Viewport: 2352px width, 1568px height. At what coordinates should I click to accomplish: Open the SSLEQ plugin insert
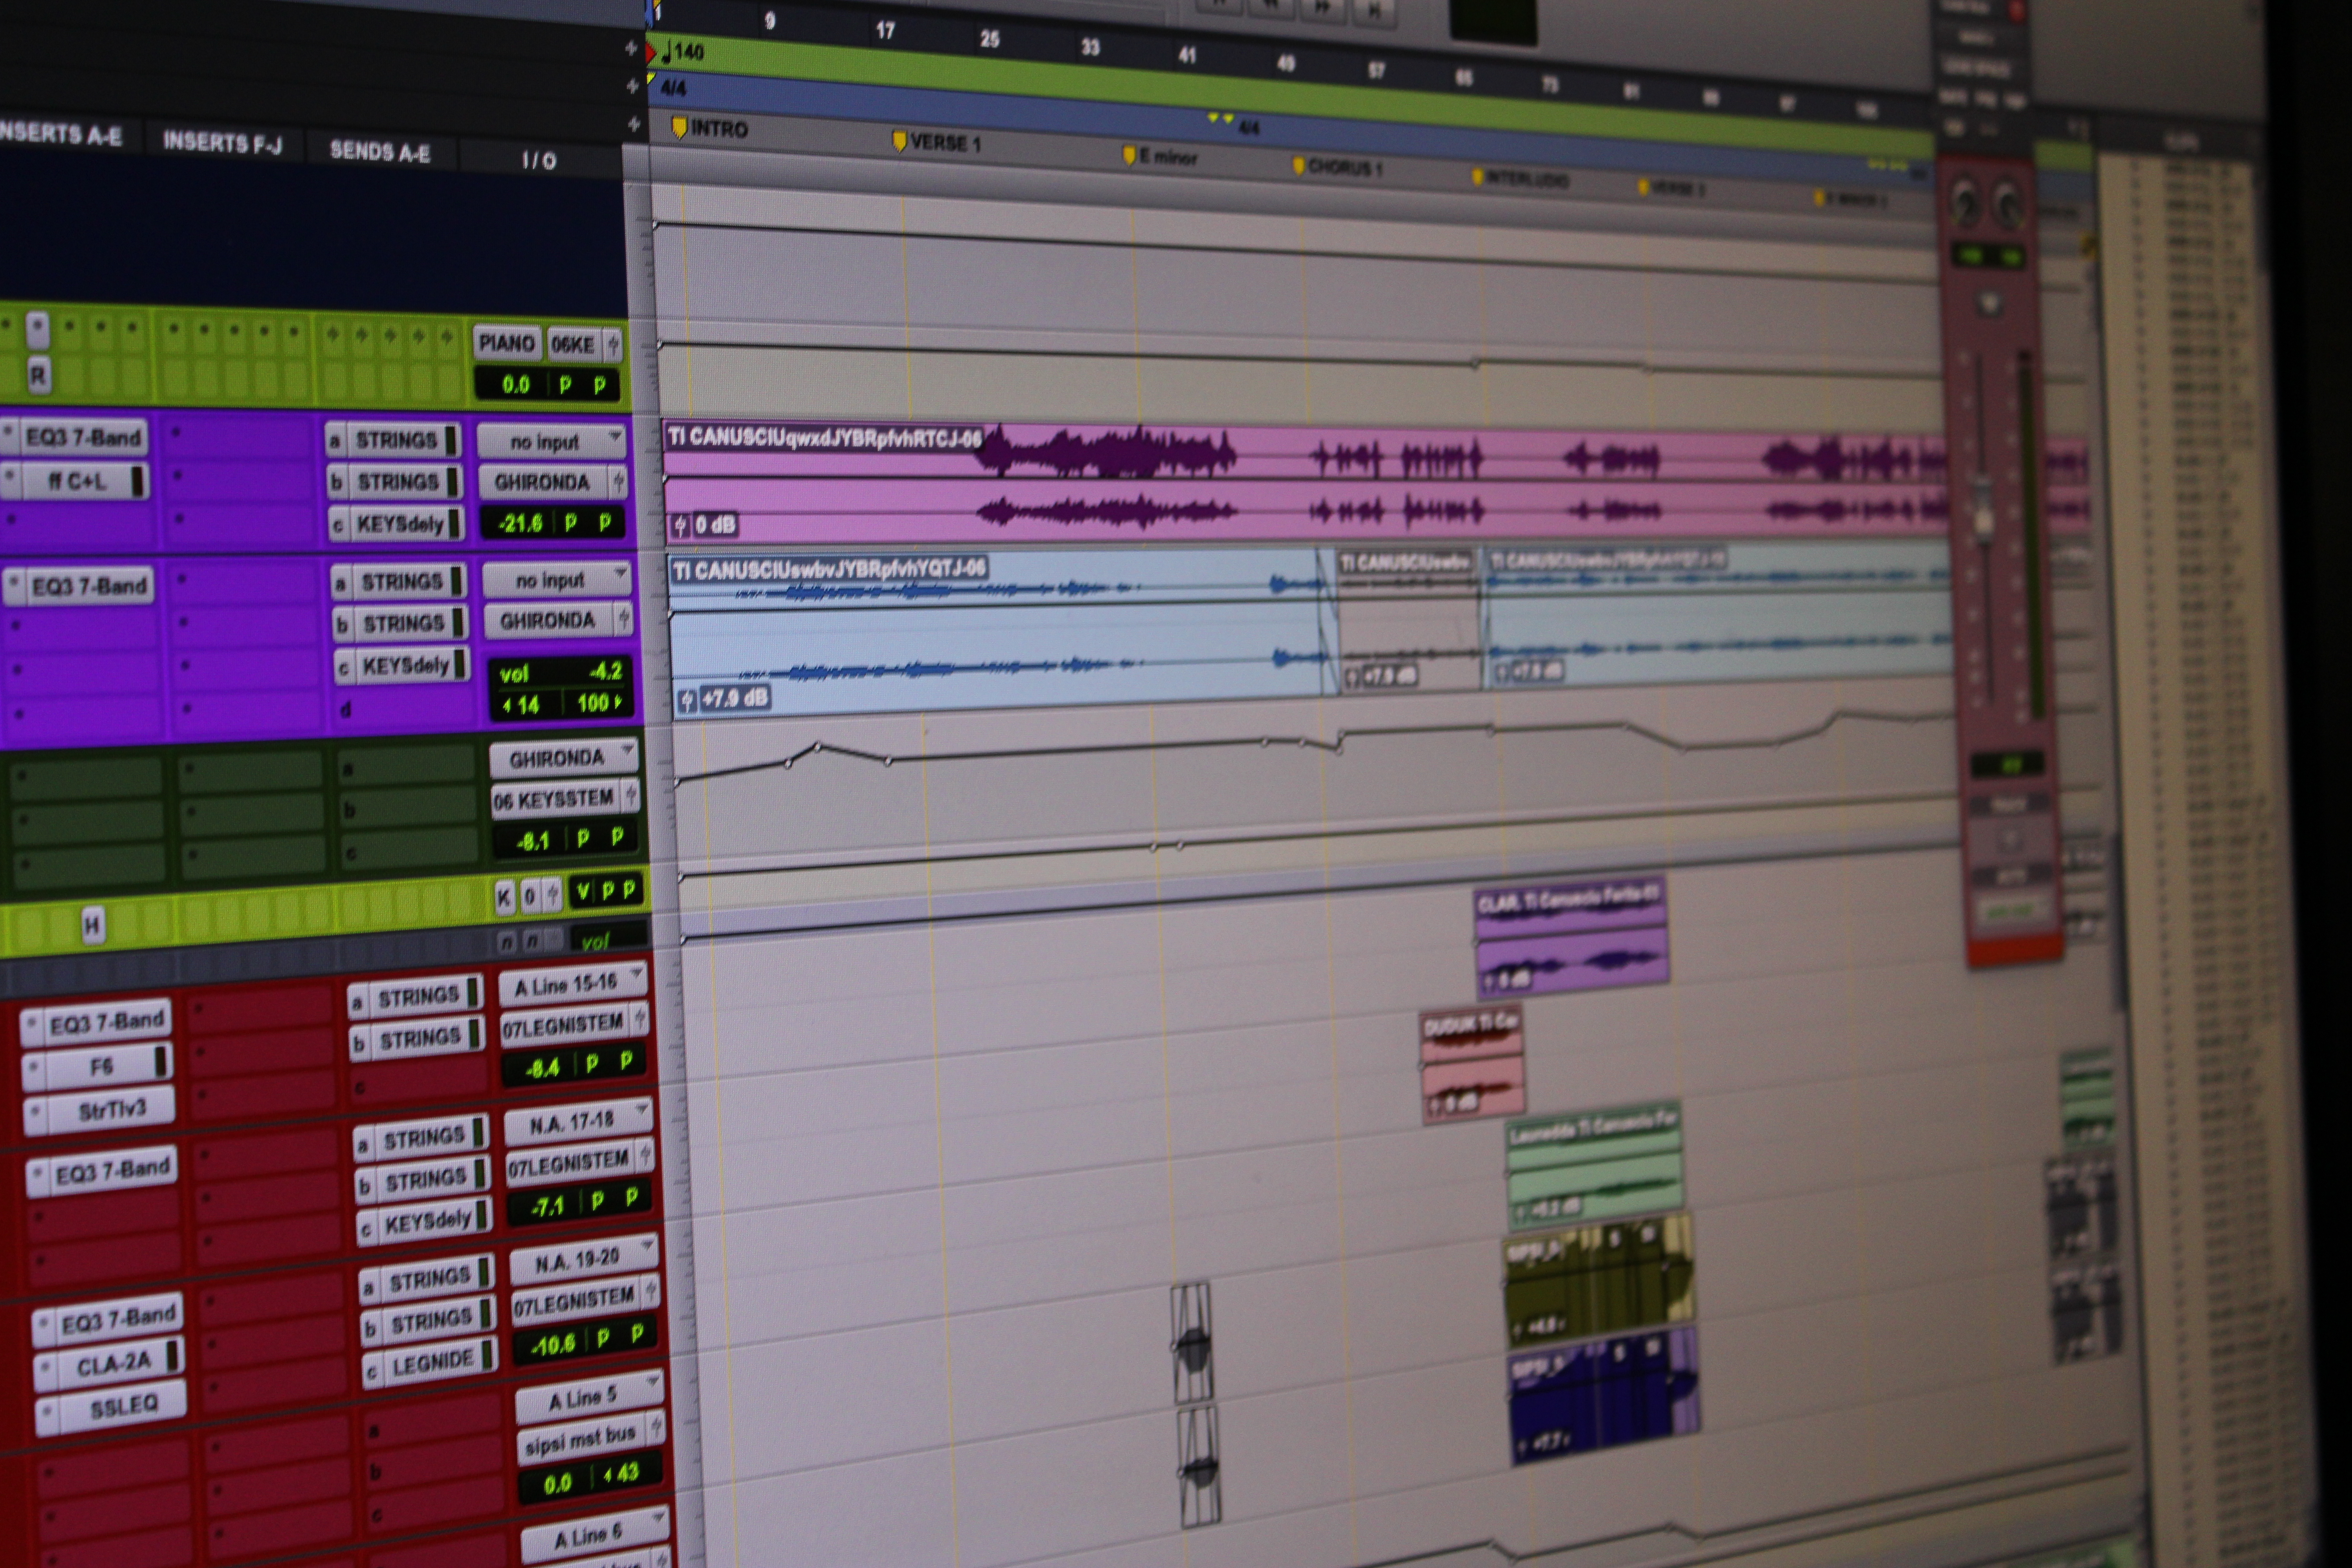click(124, 1406)
